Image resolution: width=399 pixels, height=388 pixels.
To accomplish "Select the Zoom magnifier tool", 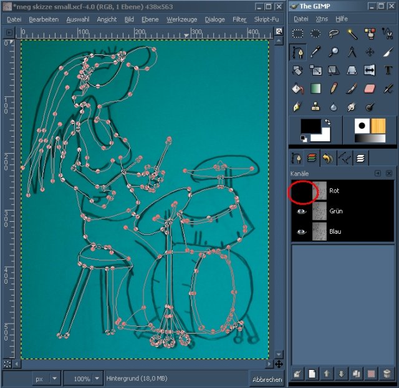I will click(x=334, y=52).
